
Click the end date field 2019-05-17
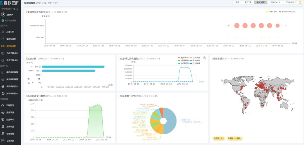click(x=291, y=3)
